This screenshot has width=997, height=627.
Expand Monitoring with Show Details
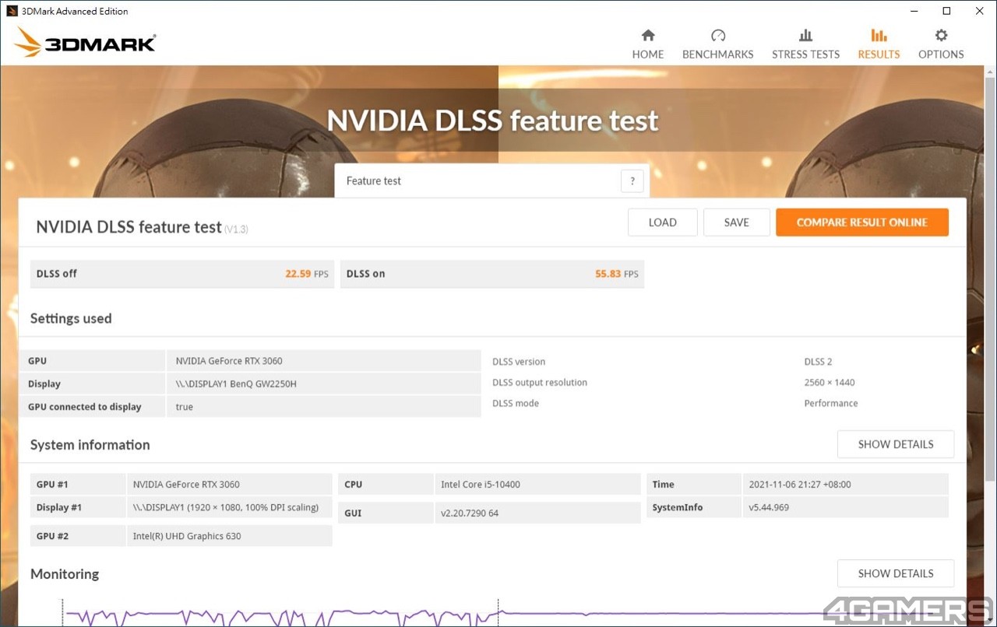(x=895, y=573)
